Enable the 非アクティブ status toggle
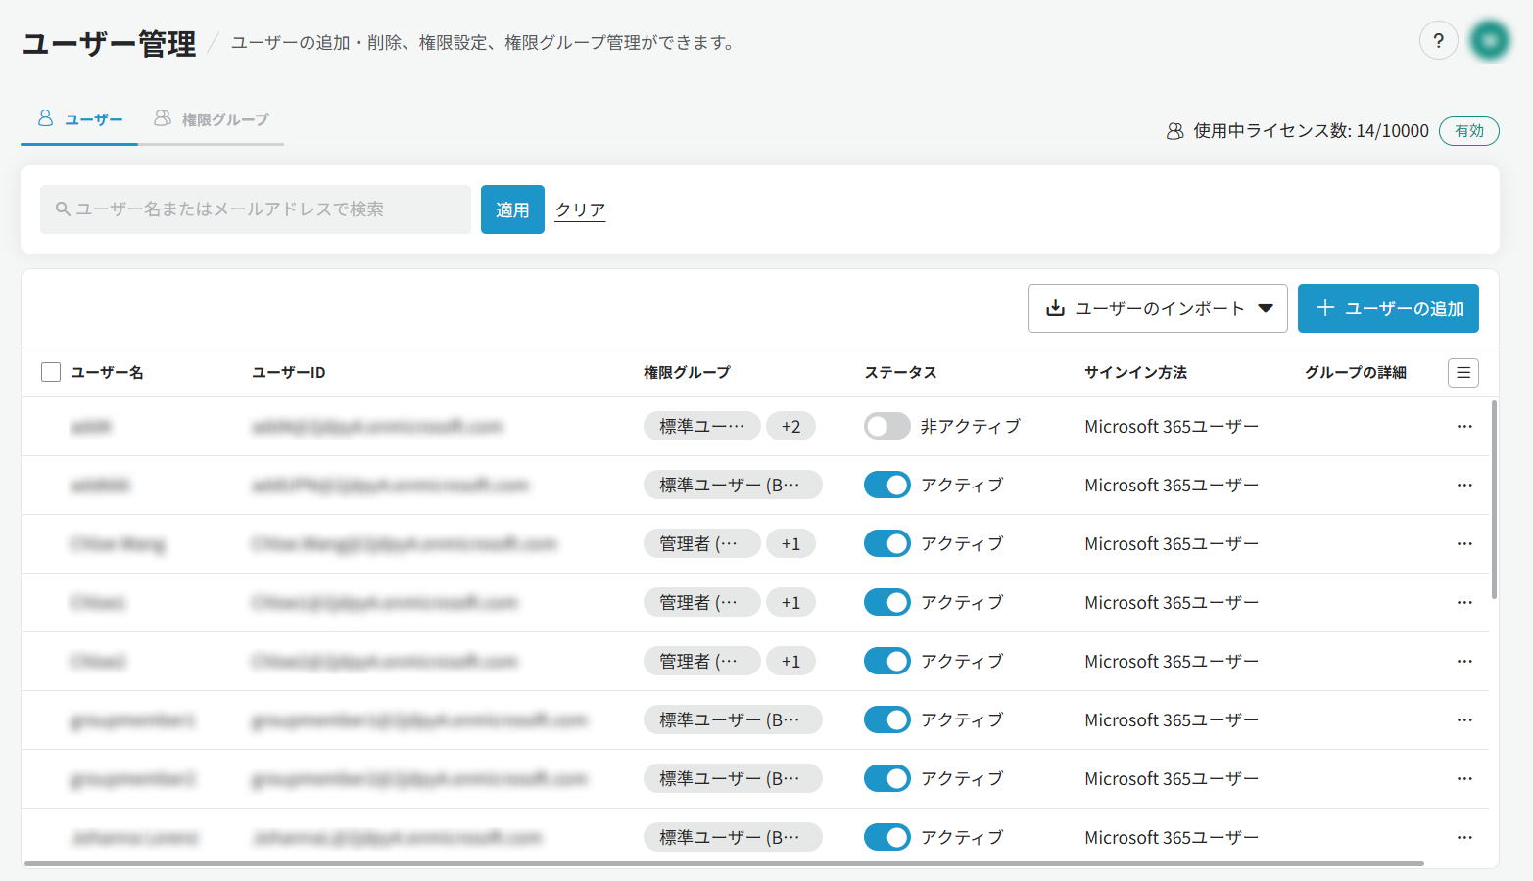Screen dimensions: 1533x881 point(887,426)
